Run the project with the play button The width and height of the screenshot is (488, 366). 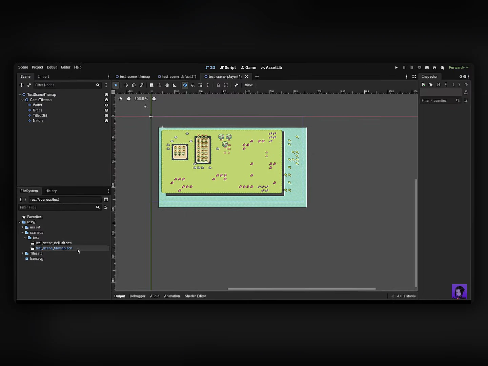(396, 67)
